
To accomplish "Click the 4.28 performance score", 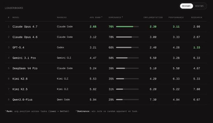I will (x=176, y=47).
